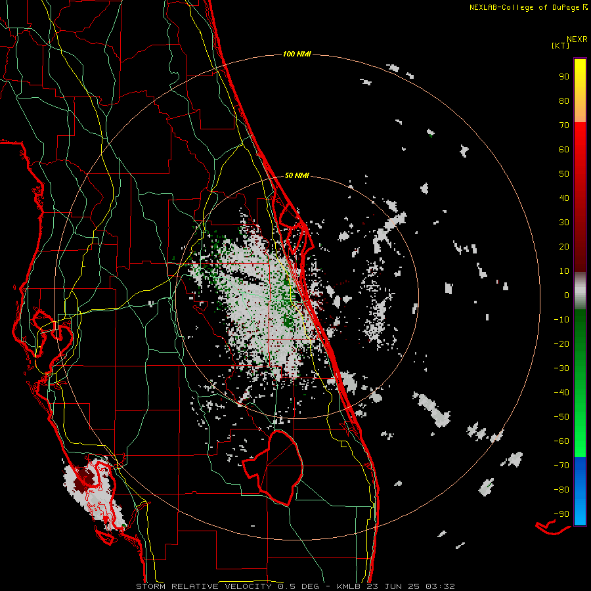Click the 30 knots scale label
Image resolution: width=591 pixels, height=591 pixels.
pyautogui.click(x=564, y=223)
